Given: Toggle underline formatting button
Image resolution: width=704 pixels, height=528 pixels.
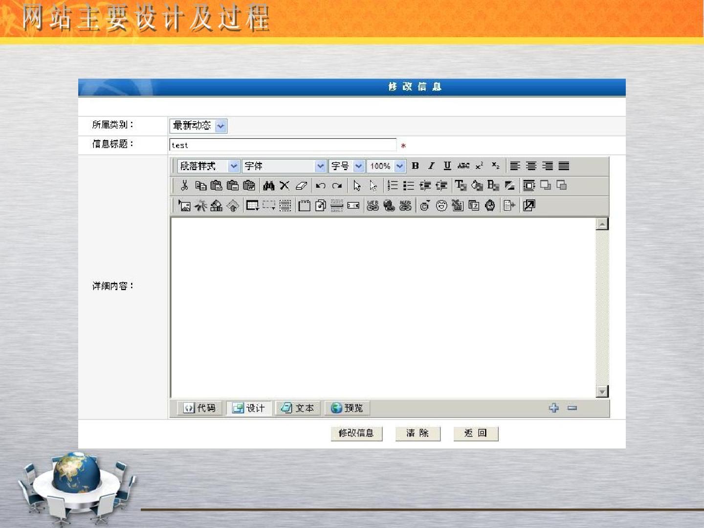Looking at the screenshot, I should tap(447, 166).
